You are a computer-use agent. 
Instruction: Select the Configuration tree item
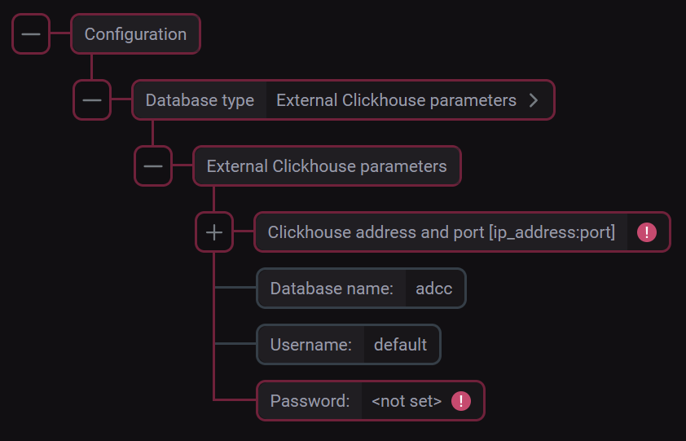tap(135, 33)
